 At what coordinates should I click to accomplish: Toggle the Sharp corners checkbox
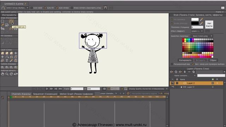pyautogui.click(x=72, y=8)
